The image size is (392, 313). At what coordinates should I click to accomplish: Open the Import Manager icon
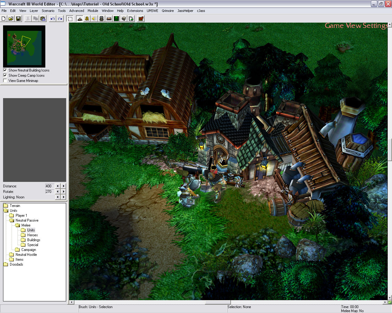131,19
